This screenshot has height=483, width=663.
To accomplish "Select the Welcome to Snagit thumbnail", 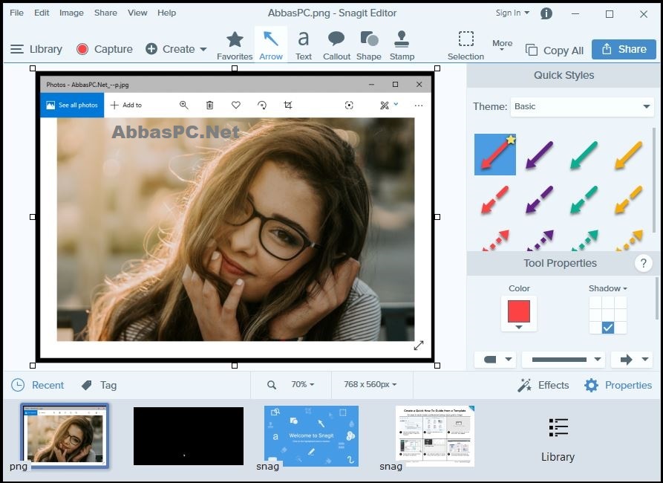I will [311, 436].
